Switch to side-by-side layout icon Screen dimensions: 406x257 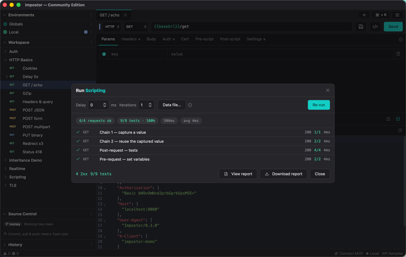click(388, 119)
